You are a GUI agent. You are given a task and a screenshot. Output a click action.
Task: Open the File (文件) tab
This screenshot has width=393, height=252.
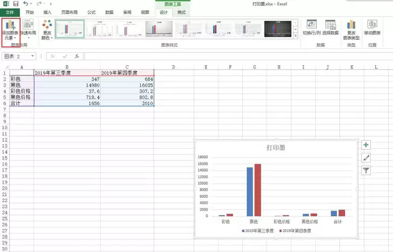[9, 12]
